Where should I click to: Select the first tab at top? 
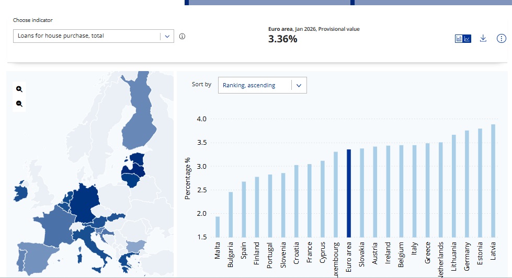268,3
